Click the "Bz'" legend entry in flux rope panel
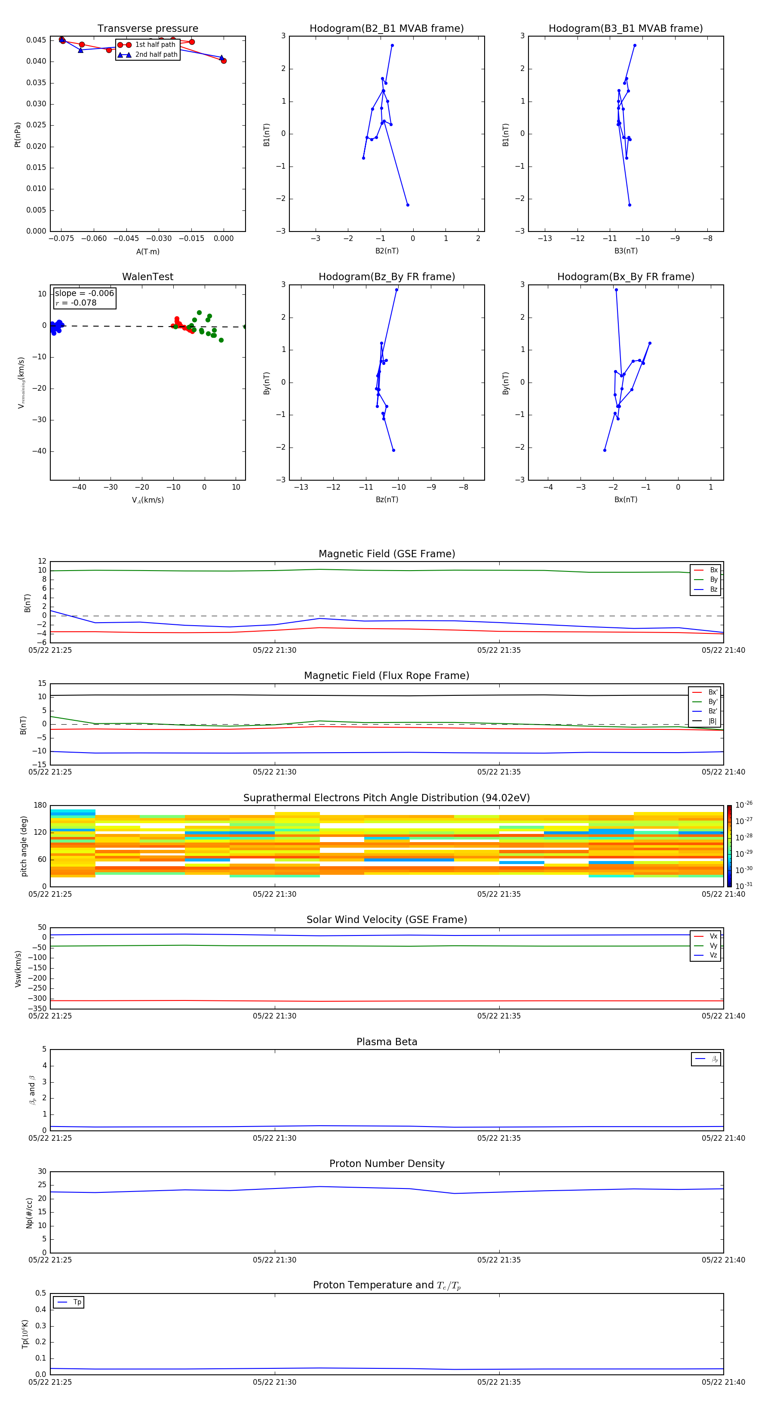774x1420 pixels. (x=705, y=711)
